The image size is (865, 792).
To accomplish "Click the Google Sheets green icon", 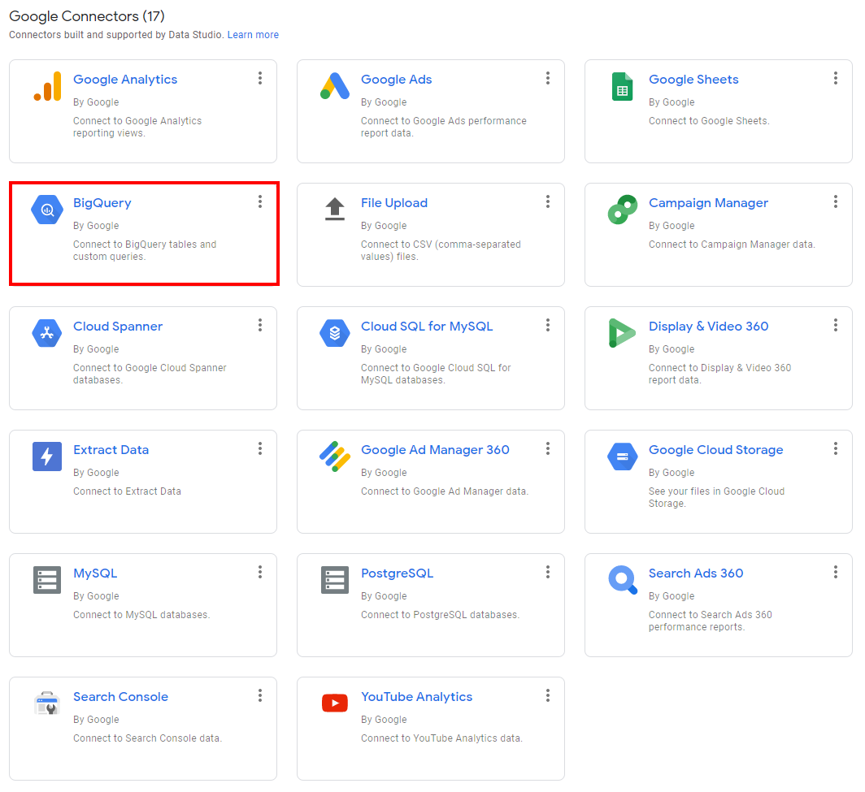I will pos(622,87).
